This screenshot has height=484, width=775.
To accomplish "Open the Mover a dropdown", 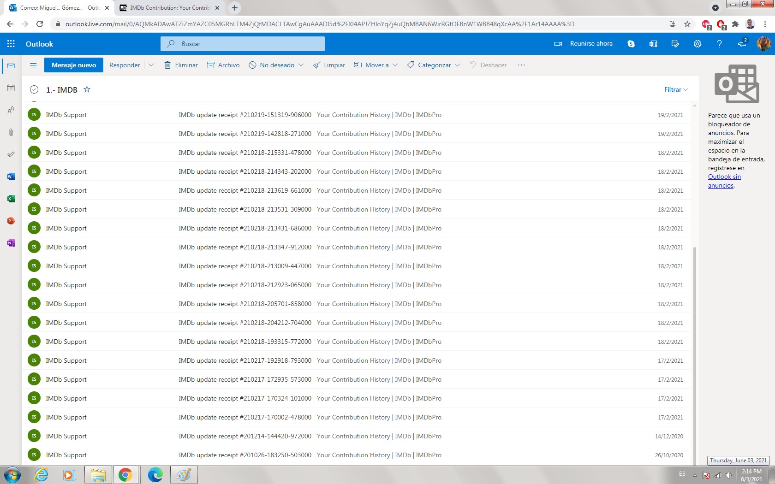I will pos(376,65).
